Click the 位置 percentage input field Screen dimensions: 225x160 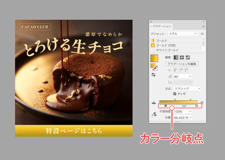click(x=181, y=118)
